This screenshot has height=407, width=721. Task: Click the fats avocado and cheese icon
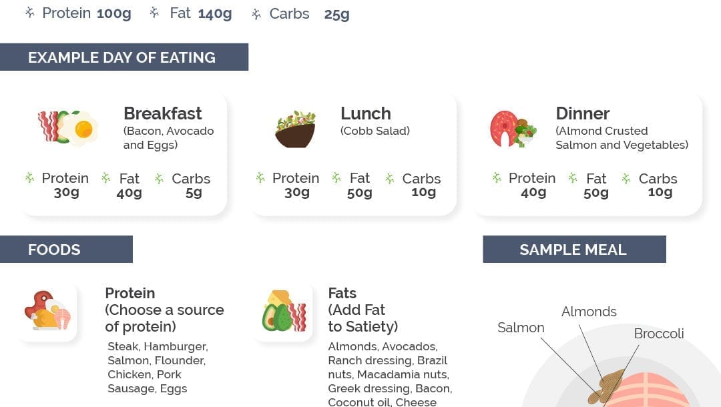284,311
